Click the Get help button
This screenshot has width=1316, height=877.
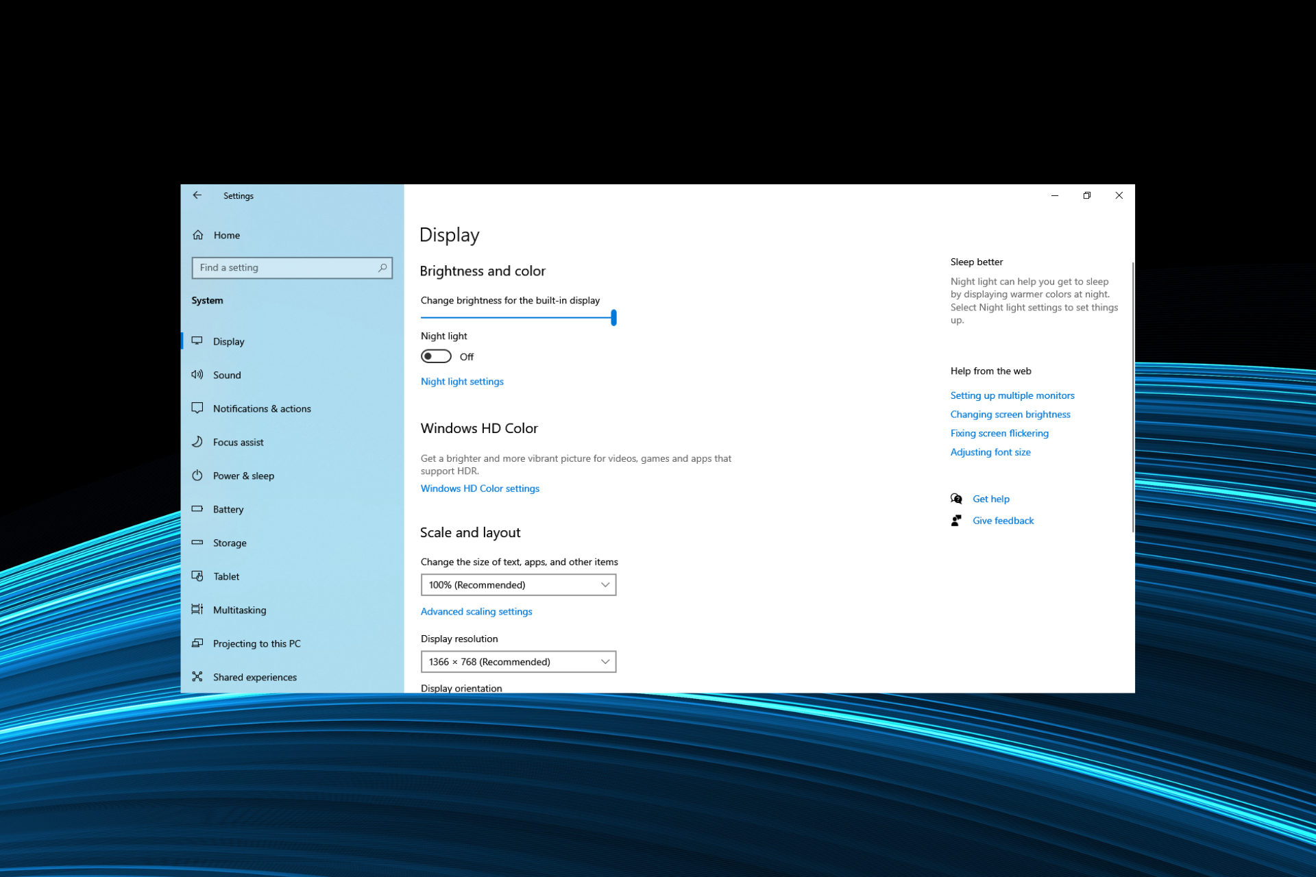[x=990, y=498]
